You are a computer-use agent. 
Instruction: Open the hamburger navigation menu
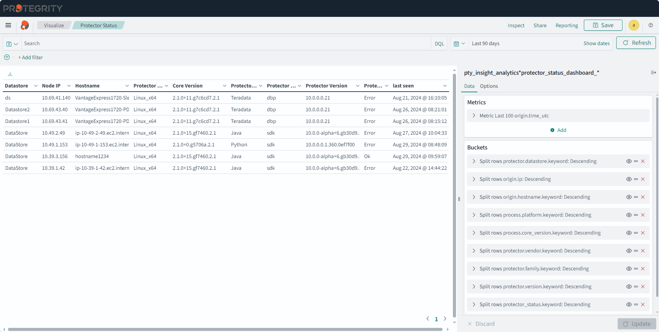pyautogui.click(x=8, y=25)
